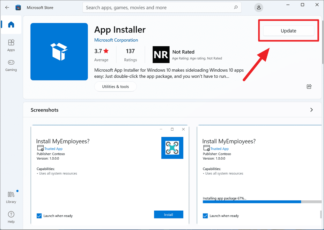This screenshot has height=230, width=324.
Task: Click the NR age rating badge
Action: 161,55
